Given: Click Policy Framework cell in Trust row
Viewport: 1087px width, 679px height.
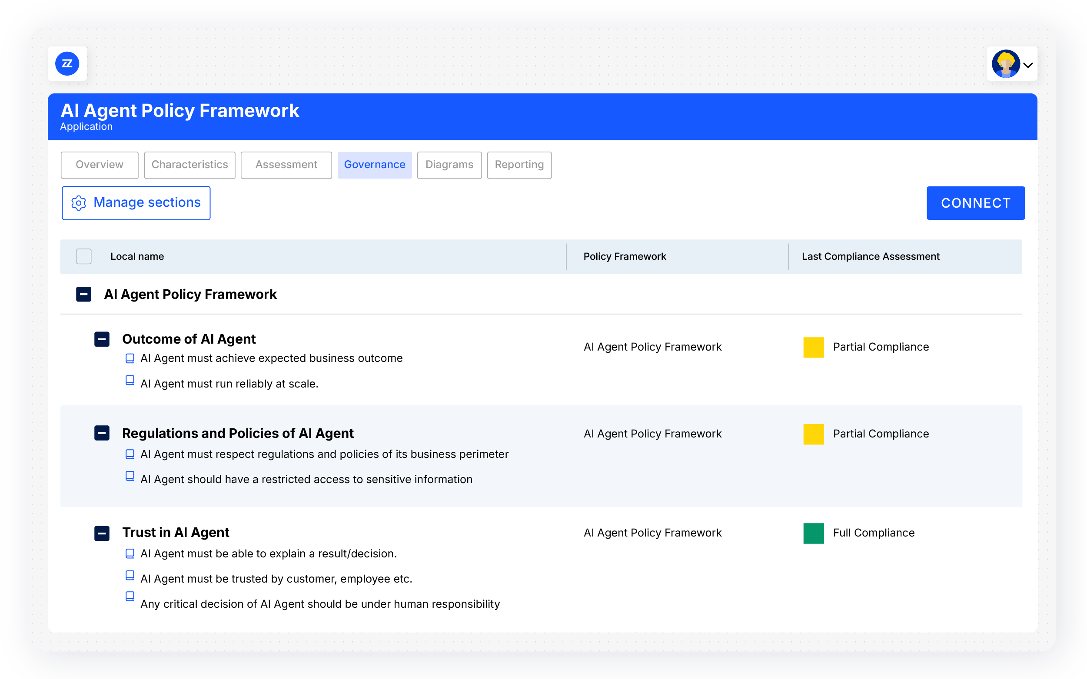Looking at the screenshot, I should (x=653, y=533).
